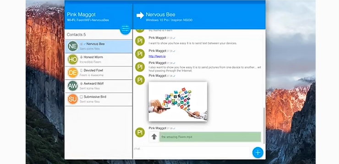Select the Honest Worm contact
The height and width of the screenshot is (164, 339).
(98, 60)
